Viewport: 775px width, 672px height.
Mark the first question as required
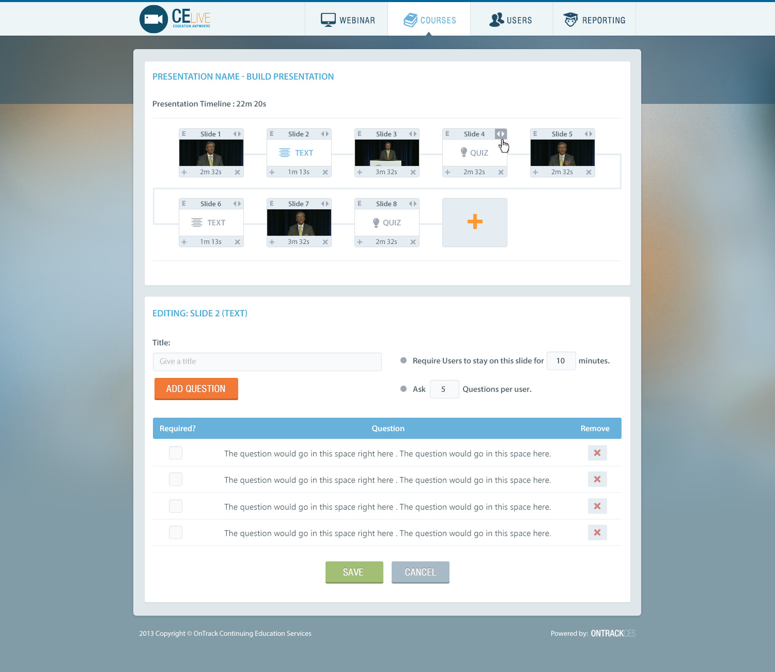176,453
